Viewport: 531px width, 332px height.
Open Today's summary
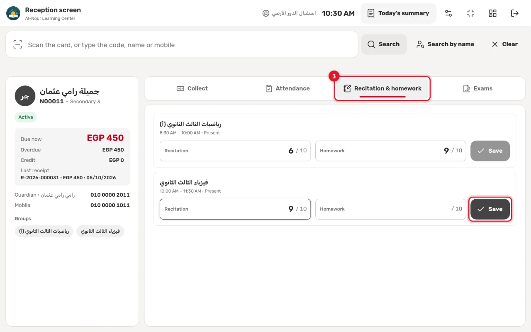click(398, 13)
